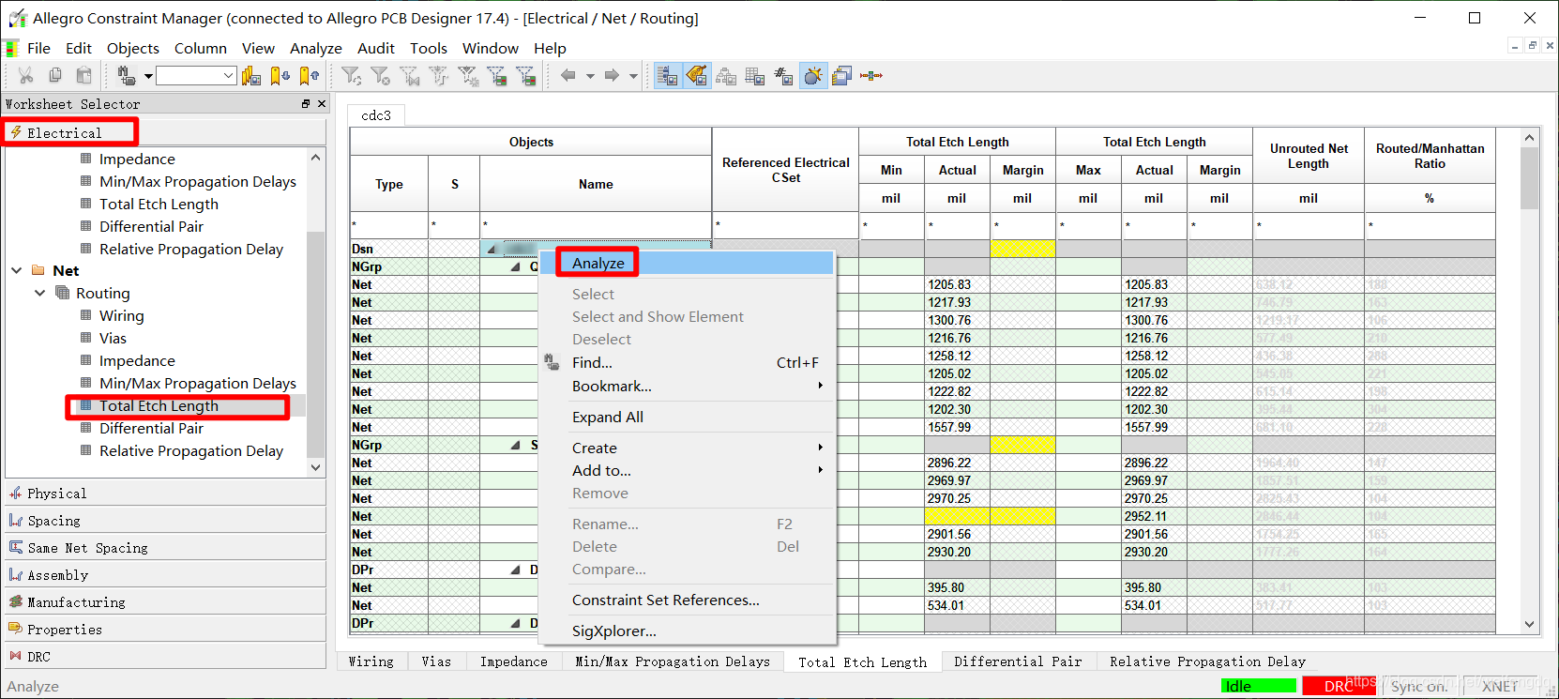Click the Find binoculars toolbar icon
Screen dimensions: 1559x699
click(126, 76)
